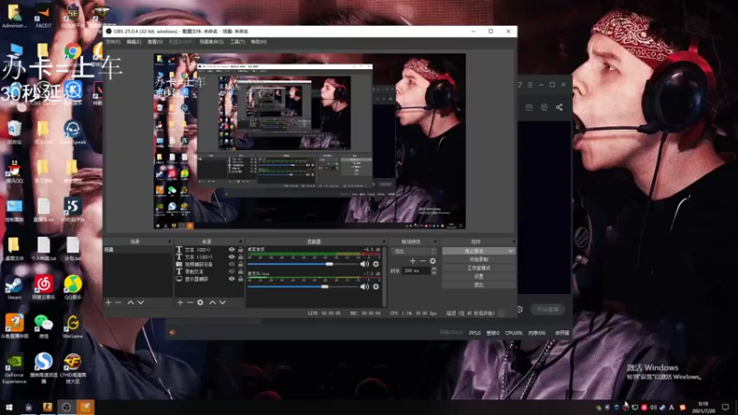Open the Help (H) menu in OBS

pyautogui.click(x=258, y=41)
